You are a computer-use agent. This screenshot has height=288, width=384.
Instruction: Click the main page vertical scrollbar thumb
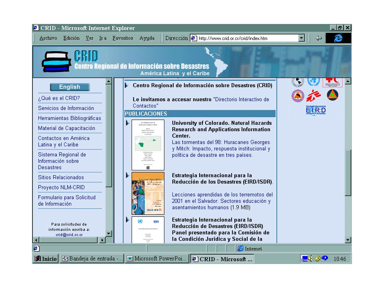(x=348, y=173)
